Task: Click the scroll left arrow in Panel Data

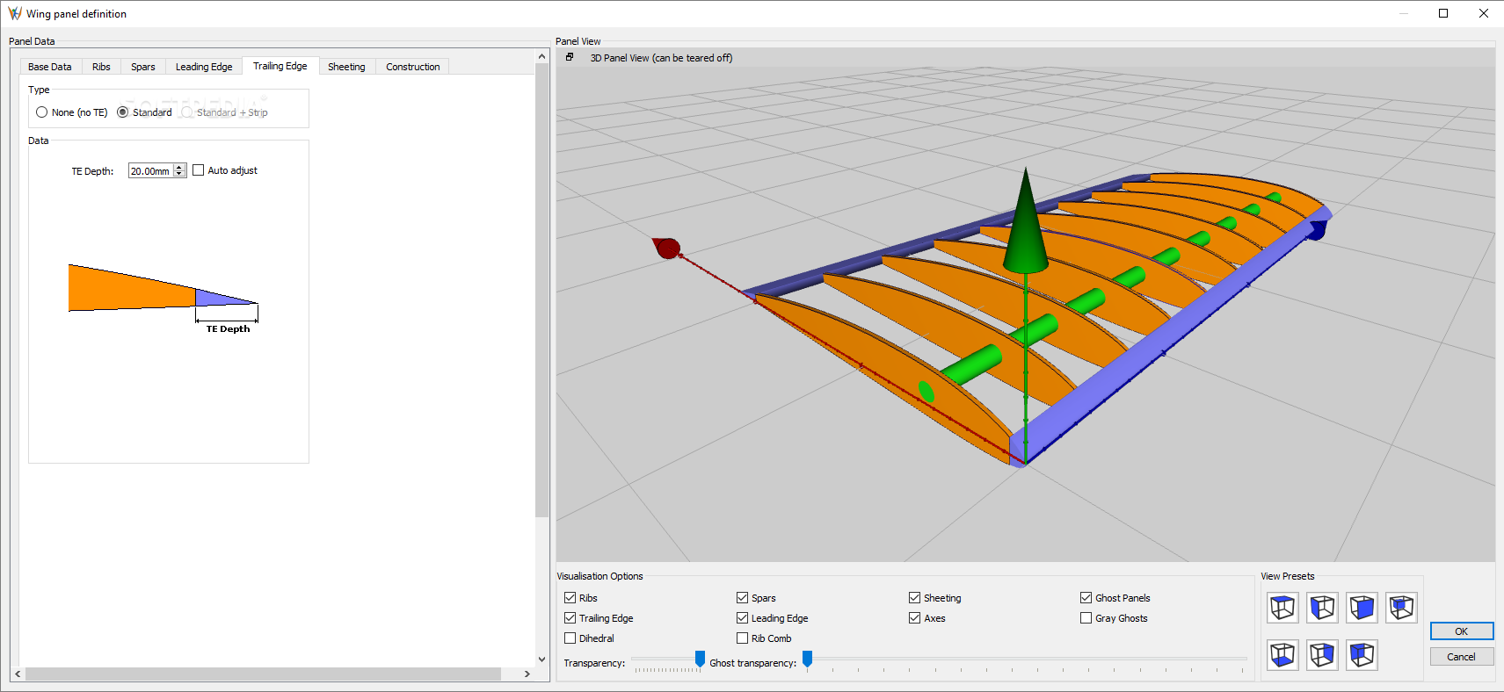Action: tap(18, 674)
